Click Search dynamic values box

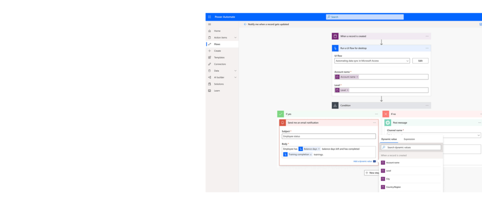click(x=411, y=148)
